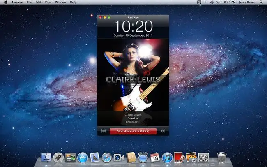Open the Apple menu
267x167 pixels.
click(6, 2)
